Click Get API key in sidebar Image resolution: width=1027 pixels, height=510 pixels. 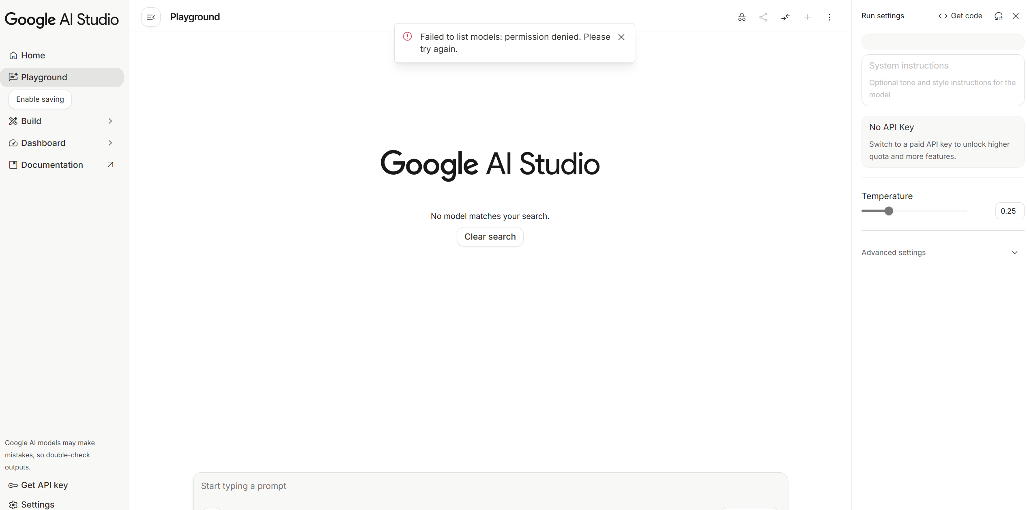43,485
